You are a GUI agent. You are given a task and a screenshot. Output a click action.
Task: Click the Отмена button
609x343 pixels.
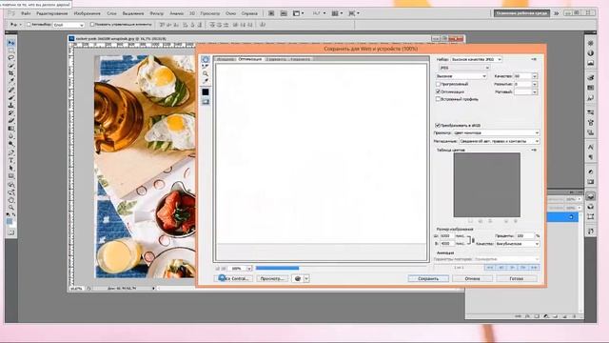472,278
